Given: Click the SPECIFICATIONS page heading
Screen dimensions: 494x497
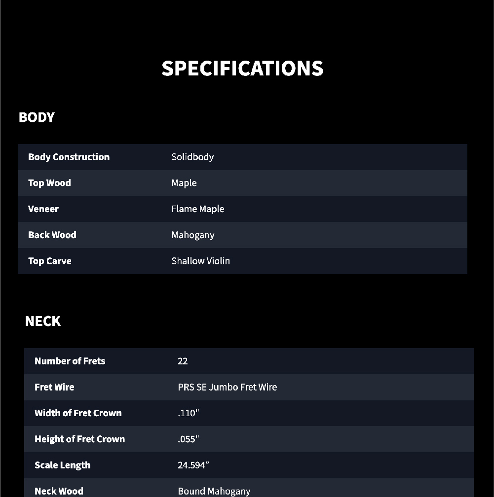Looking at the screenshot, I should tap(242, 68).
